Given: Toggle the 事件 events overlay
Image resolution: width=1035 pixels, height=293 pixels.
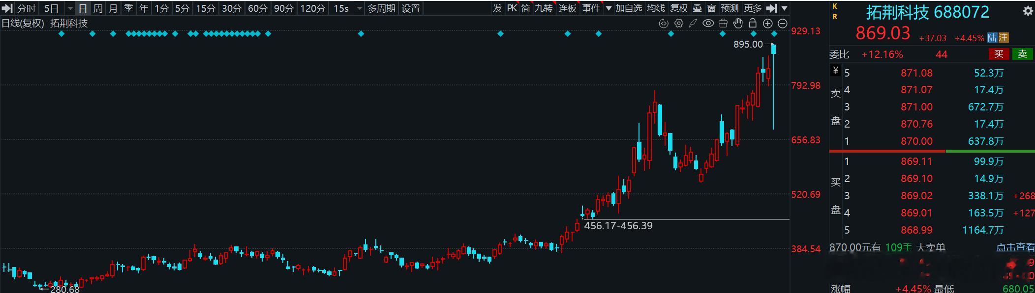Looking at the screenshot, I should click(x=590, y=8).
